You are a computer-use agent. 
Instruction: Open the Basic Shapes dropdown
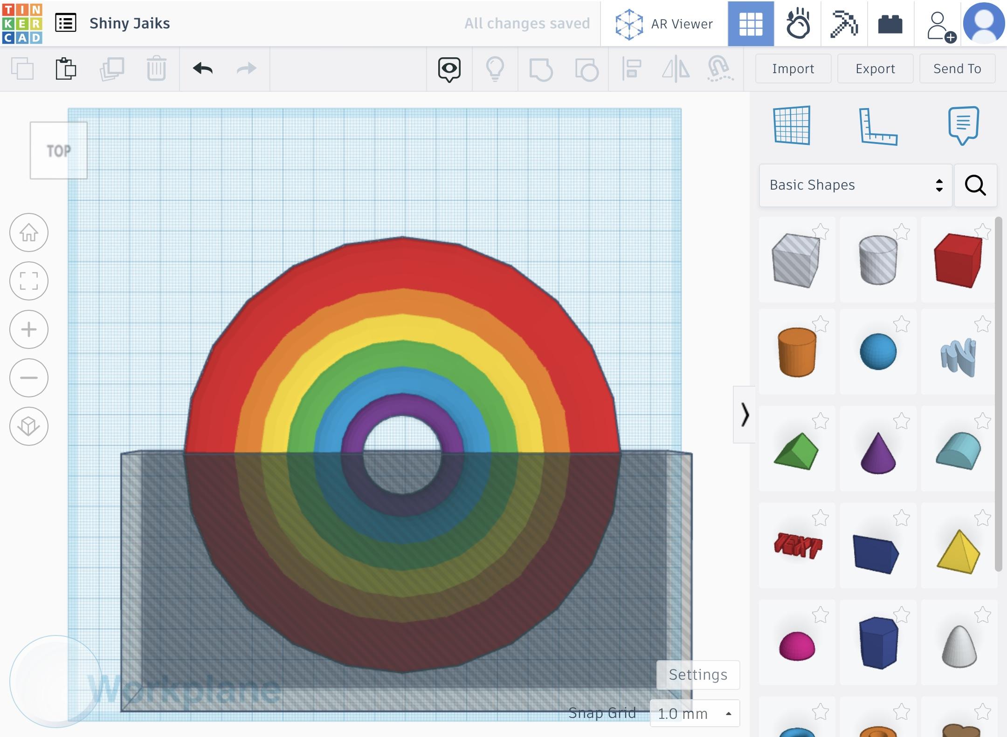(x=855, y=185)
